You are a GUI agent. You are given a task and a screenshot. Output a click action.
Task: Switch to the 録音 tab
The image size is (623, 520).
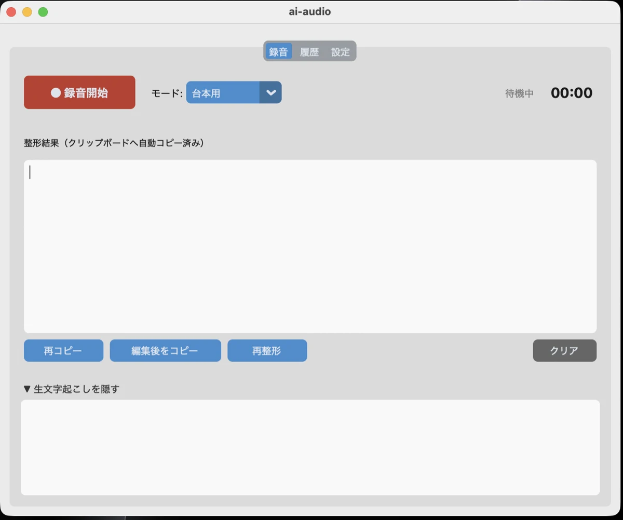point(279,51)
